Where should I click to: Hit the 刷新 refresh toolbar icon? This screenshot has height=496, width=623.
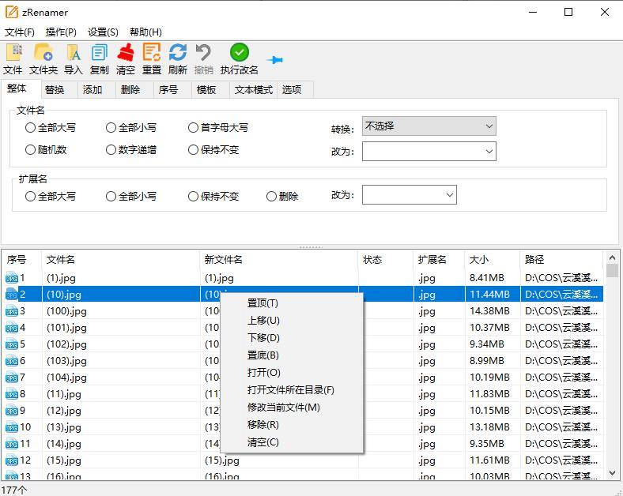pos(178,53)
